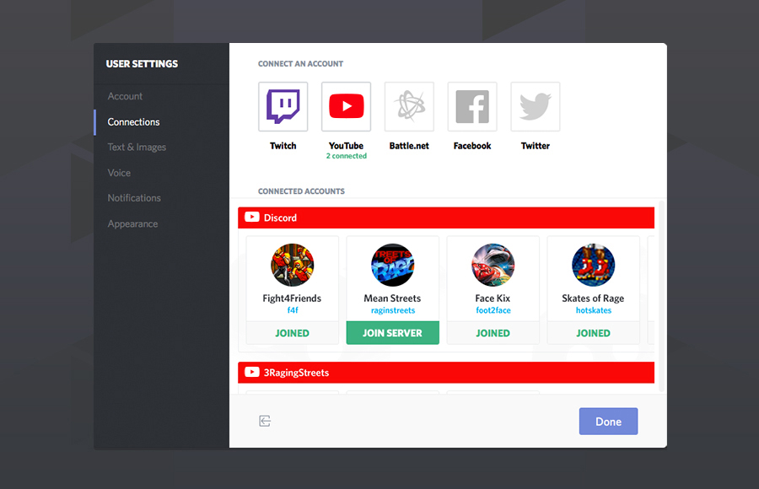Screen dimensions: 759x489
Task: Click YouTube icon in 3RagingStreets header
Action: point(251,373)
